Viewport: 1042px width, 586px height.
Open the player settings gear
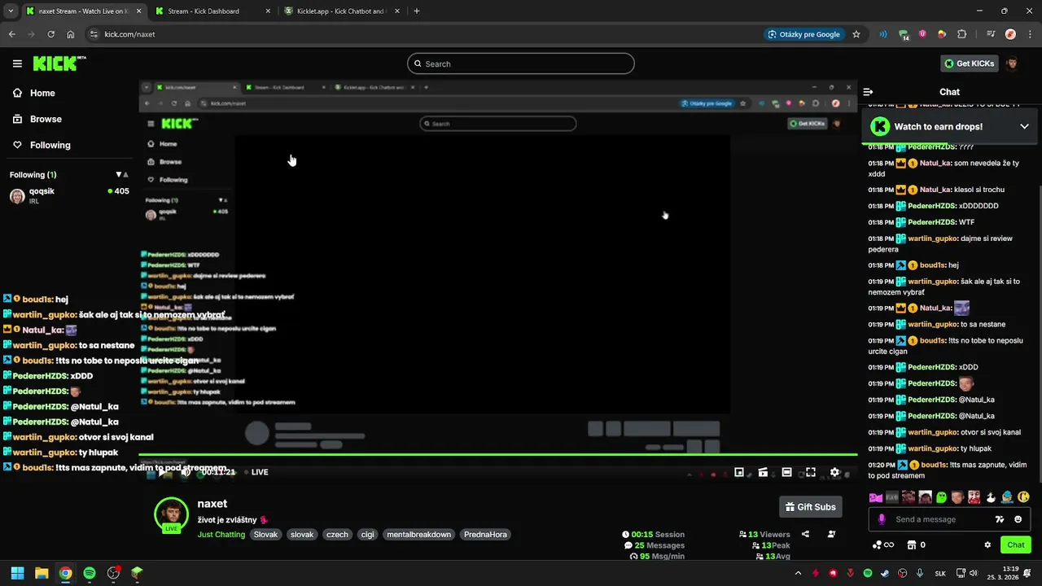coord(834,472)
